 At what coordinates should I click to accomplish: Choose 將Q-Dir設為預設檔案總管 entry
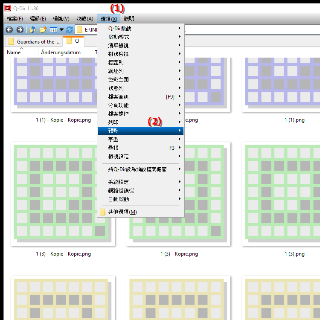tap(141, 169)
